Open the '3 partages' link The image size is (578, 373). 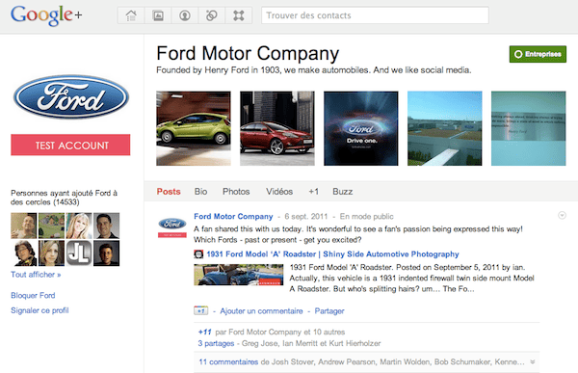[x=216, y=343]
